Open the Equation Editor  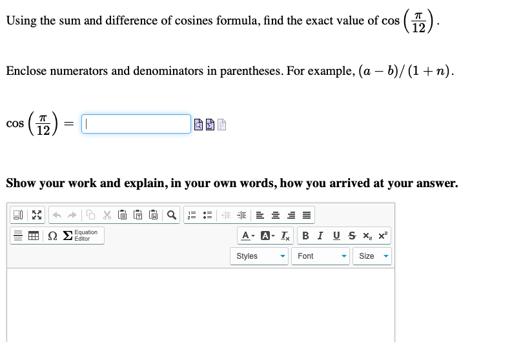81,236
